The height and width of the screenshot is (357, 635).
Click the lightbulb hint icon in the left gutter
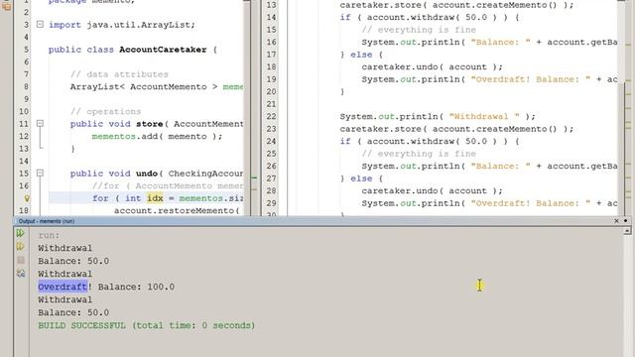pos(27,198)
